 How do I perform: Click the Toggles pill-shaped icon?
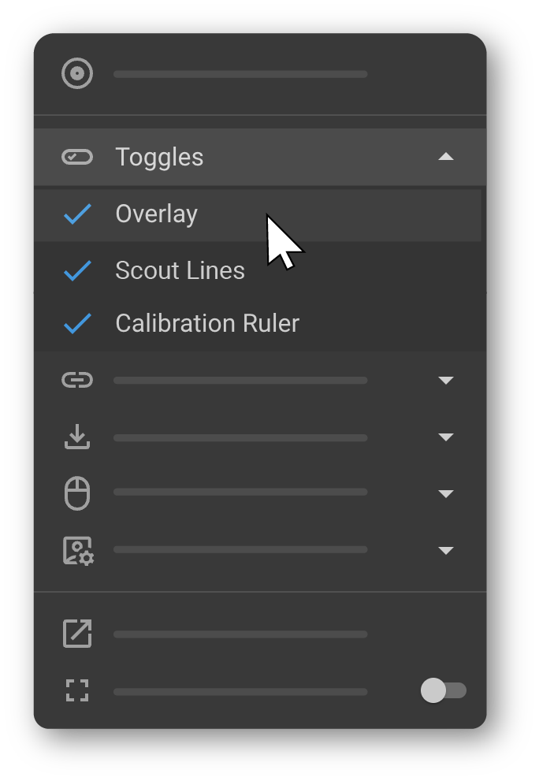pos(77,157)
